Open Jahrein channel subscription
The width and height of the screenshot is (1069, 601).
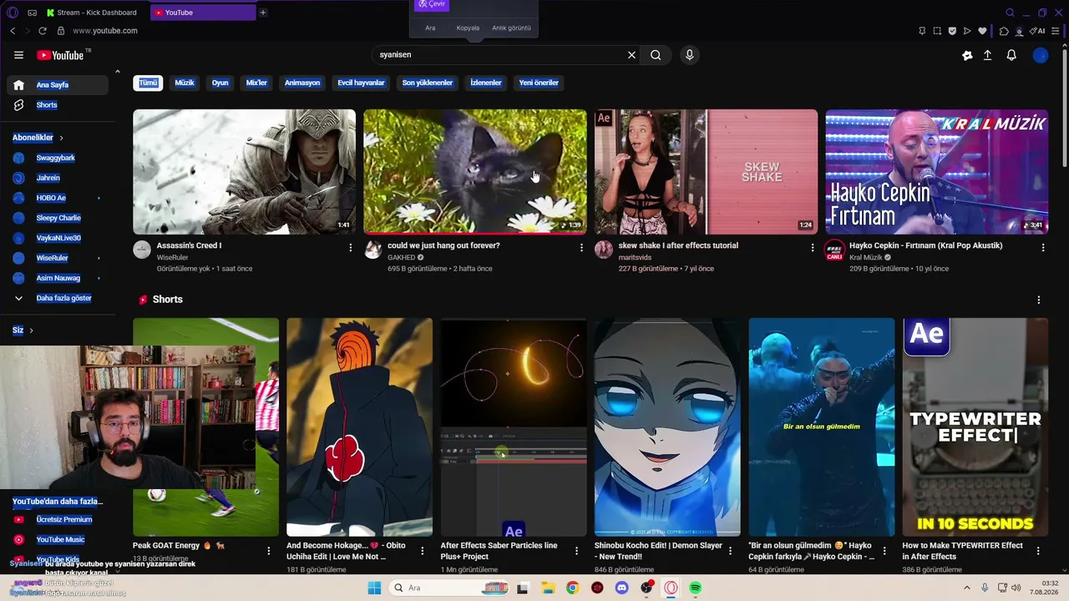(58, 178)
